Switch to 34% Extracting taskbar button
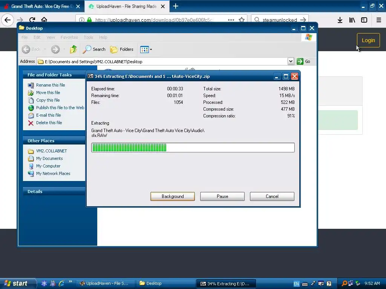The height and width of the screenshot is (289, 386). pos(226,284)
